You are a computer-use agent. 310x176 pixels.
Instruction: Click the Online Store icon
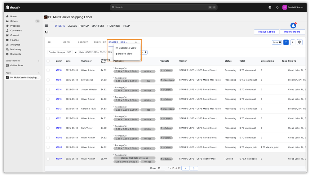[x=7, y=65]
